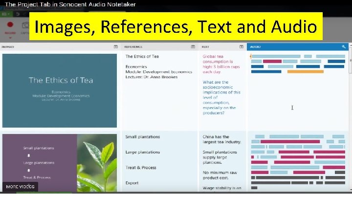Select the long pink bar below the second section's top row
352x198 pixels.
click(x=290, y=141)
